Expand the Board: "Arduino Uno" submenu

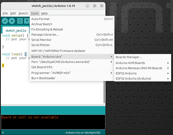(x=72, y=57)
